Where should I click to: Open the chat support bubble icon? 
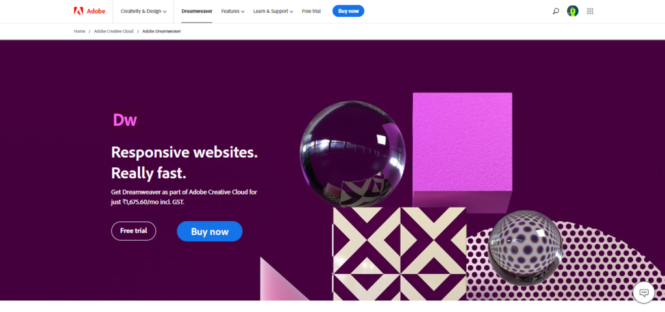click(644, 292)
